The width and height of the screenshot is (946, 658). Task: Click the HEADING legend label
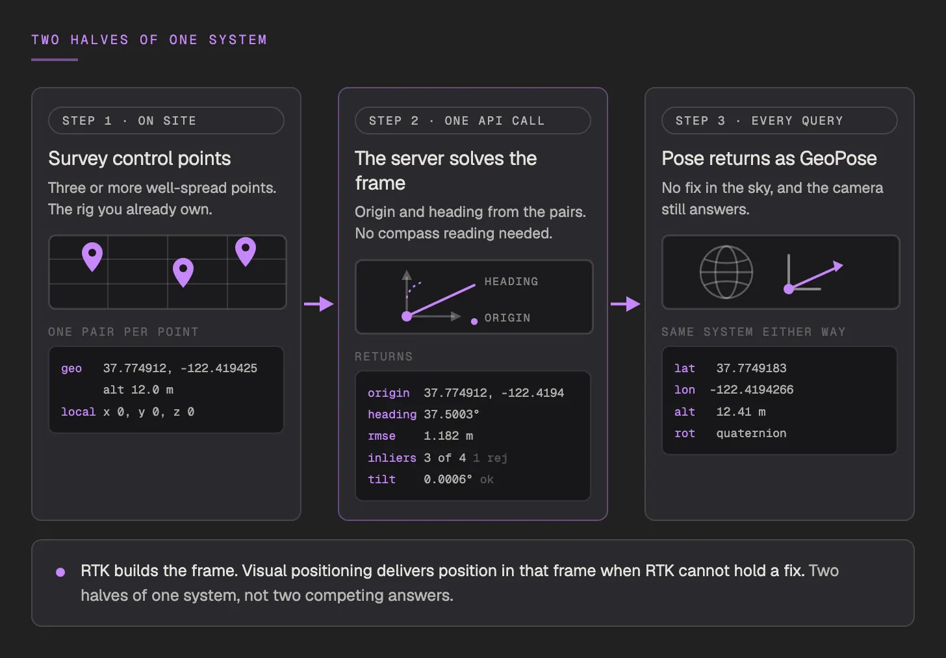pyautogui.click(x=511, y=282)
